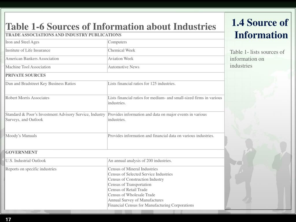Select 'American Bankers Association' cell

pyautogui.click(x=56, y=60)
